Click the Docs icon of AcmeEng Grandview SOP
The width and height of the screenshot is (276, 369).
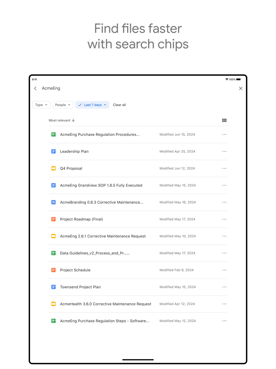(x=54, y=185)
